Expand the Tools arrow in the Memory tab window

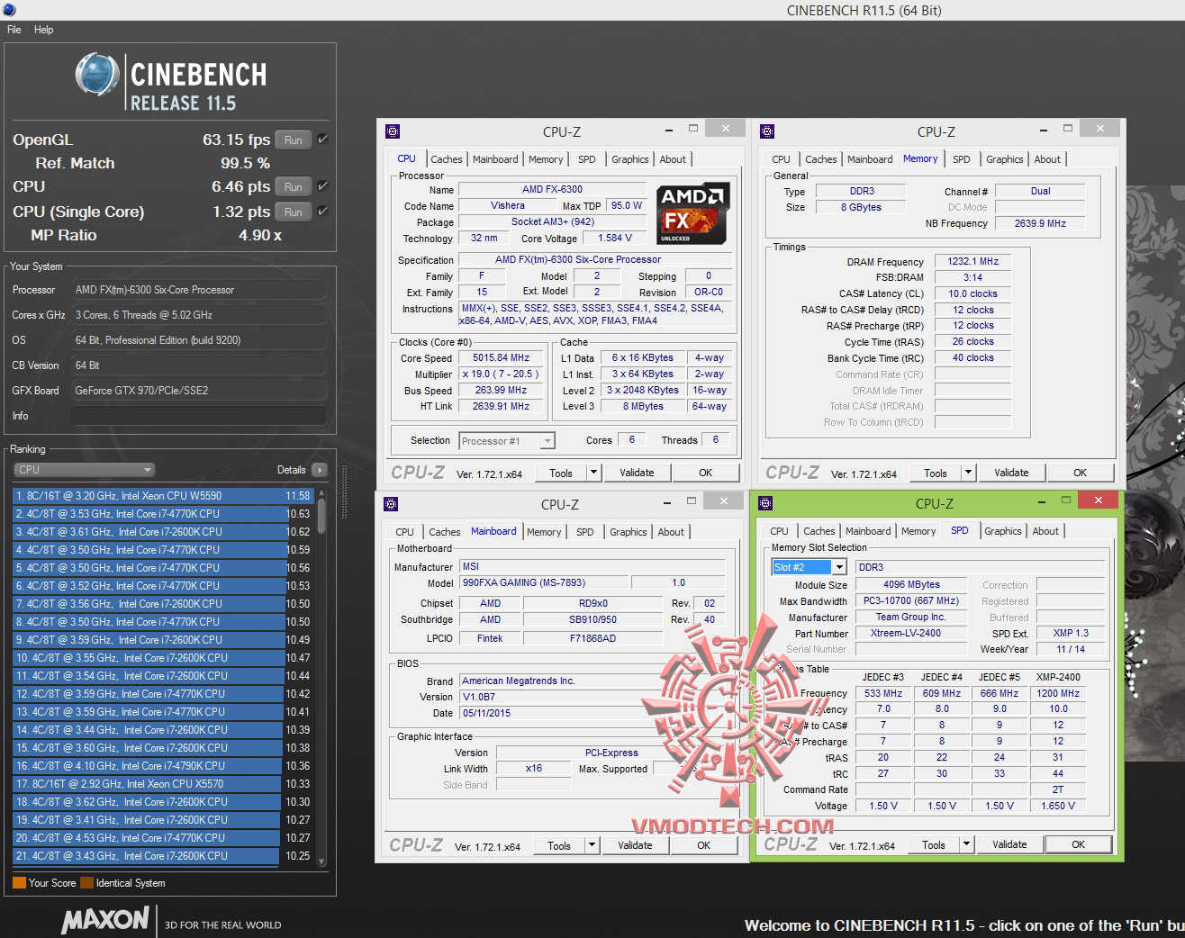(x=968, y=473)
